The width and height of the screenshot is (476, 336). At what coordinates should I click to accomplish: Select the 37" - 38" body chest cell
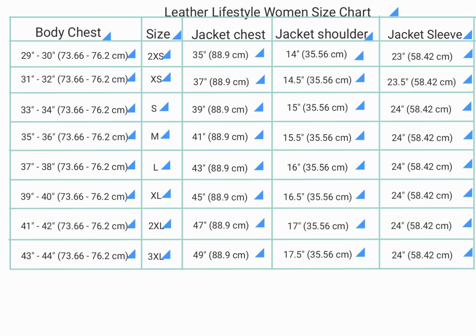(x=74, y=167)
